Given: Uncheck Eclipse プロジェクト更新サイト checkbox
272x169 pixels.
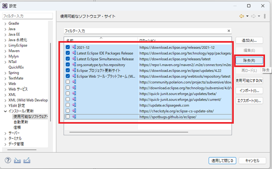Looking at the screenshot, I should tap(68, 70).
